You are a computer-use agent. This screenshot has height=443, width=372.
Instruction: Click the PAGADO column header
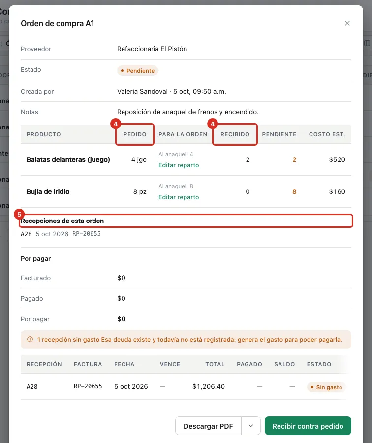point(249,364)
